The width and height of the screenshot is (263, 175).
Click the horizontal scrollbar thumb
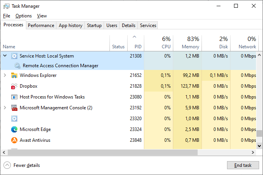(x=102, y=152)
